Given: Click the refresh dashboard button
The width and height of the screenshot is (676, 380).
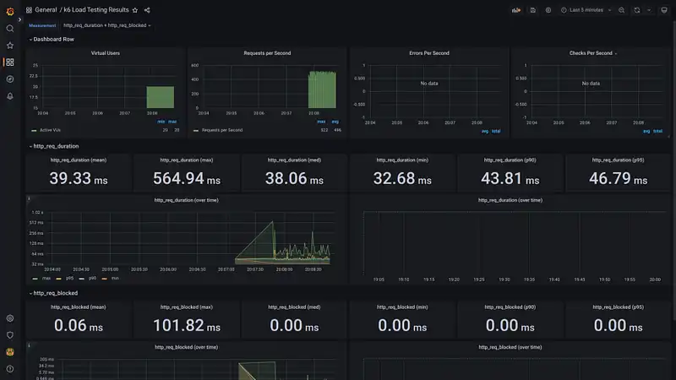Looking at the screenshot, I should coord(636,10).
